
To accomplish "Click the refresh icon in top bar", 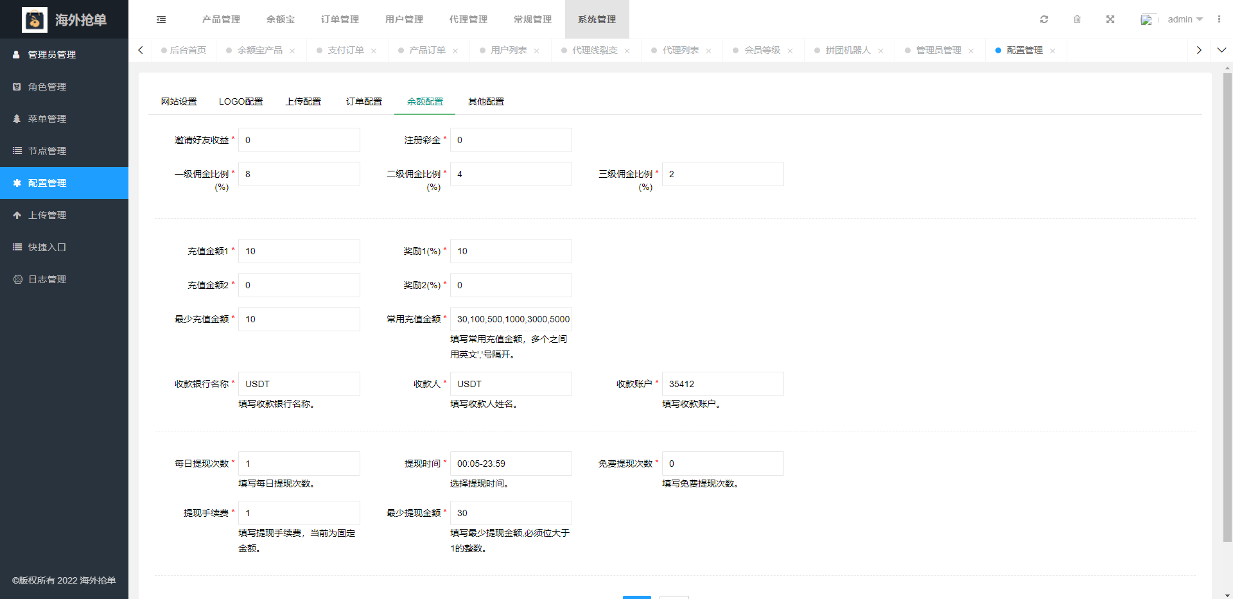I will click(x=1044, y=19).
